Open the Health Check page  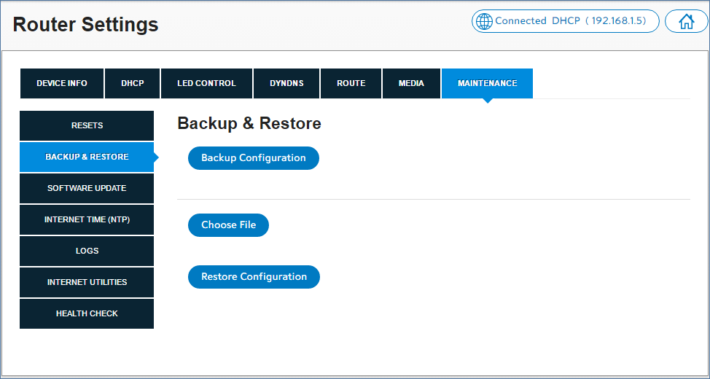click(x=87, y=313)
